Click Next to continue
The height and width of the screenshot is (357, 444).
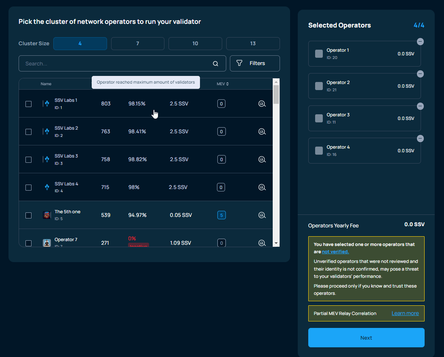(x=366, y=338)
